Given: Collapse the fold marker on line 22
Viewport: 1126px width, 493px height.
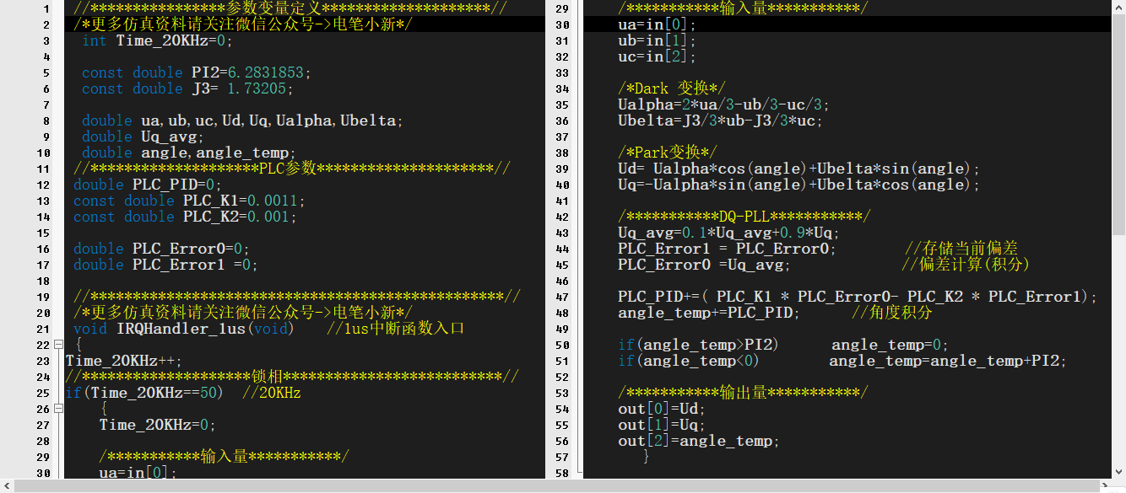Looking at the screenshot, I should tap(58, 345).
